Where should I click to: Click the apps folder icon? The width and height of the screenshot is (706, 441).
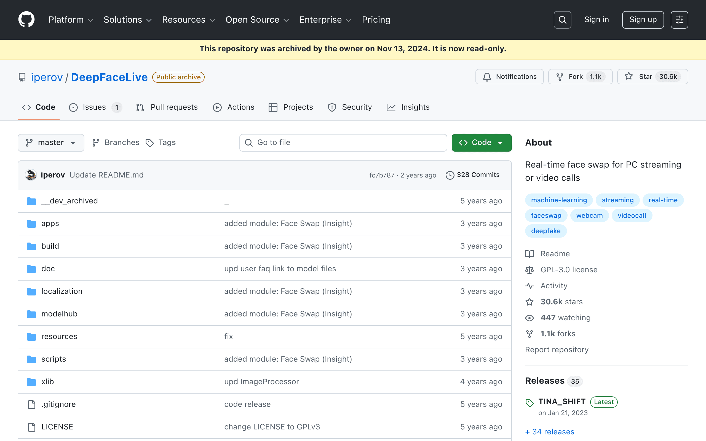[x=31, y=224]
